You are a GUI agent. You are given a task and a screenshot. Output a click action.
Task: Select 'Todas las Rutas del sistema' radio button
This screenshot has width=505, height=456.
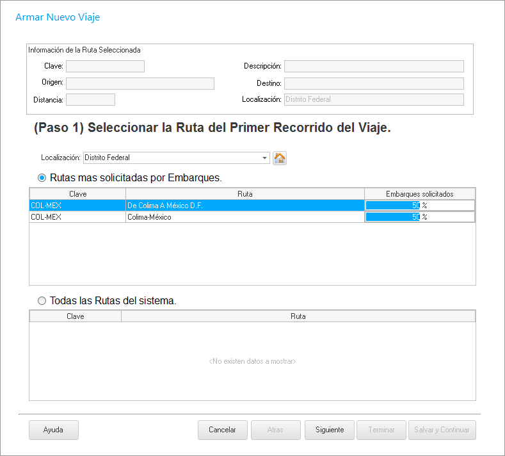pyautogui.click(x=42, y=300)
